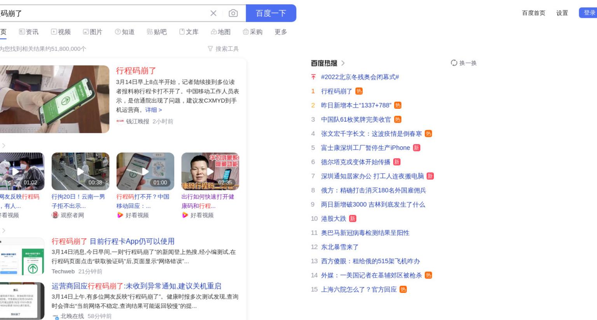Open hot search 富士康深圳工厂暂停生产iPhone
Image resolution: width=597 pixels, height=320 pixels.
coord(365,148)
